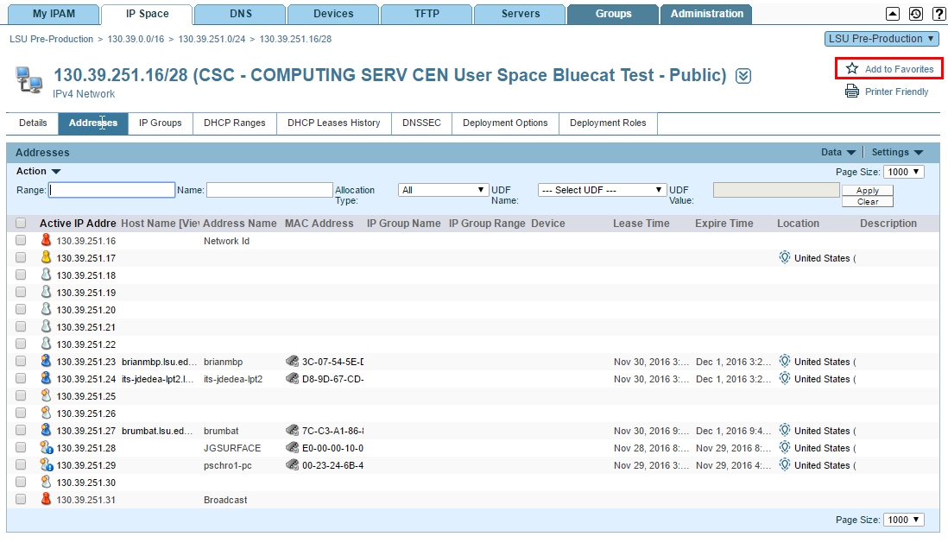The height and width of the screenshot is (549, 948).
Task: Switch to the DNS tab
Action: [241, 14]
